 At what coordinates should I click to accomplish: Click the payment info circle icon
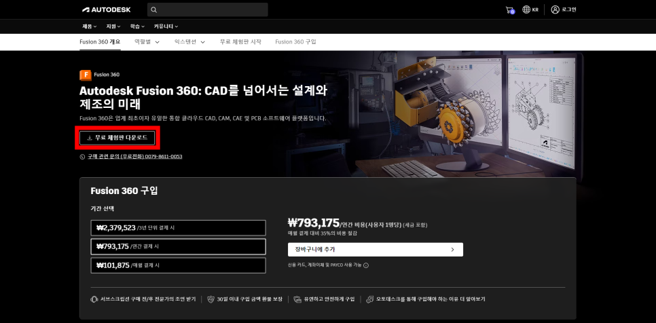(366, 265)
